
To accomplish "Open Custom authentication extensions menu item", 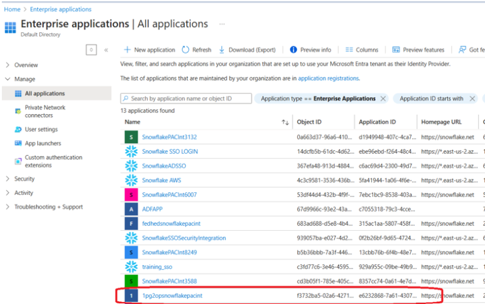I will pos(54,161).
